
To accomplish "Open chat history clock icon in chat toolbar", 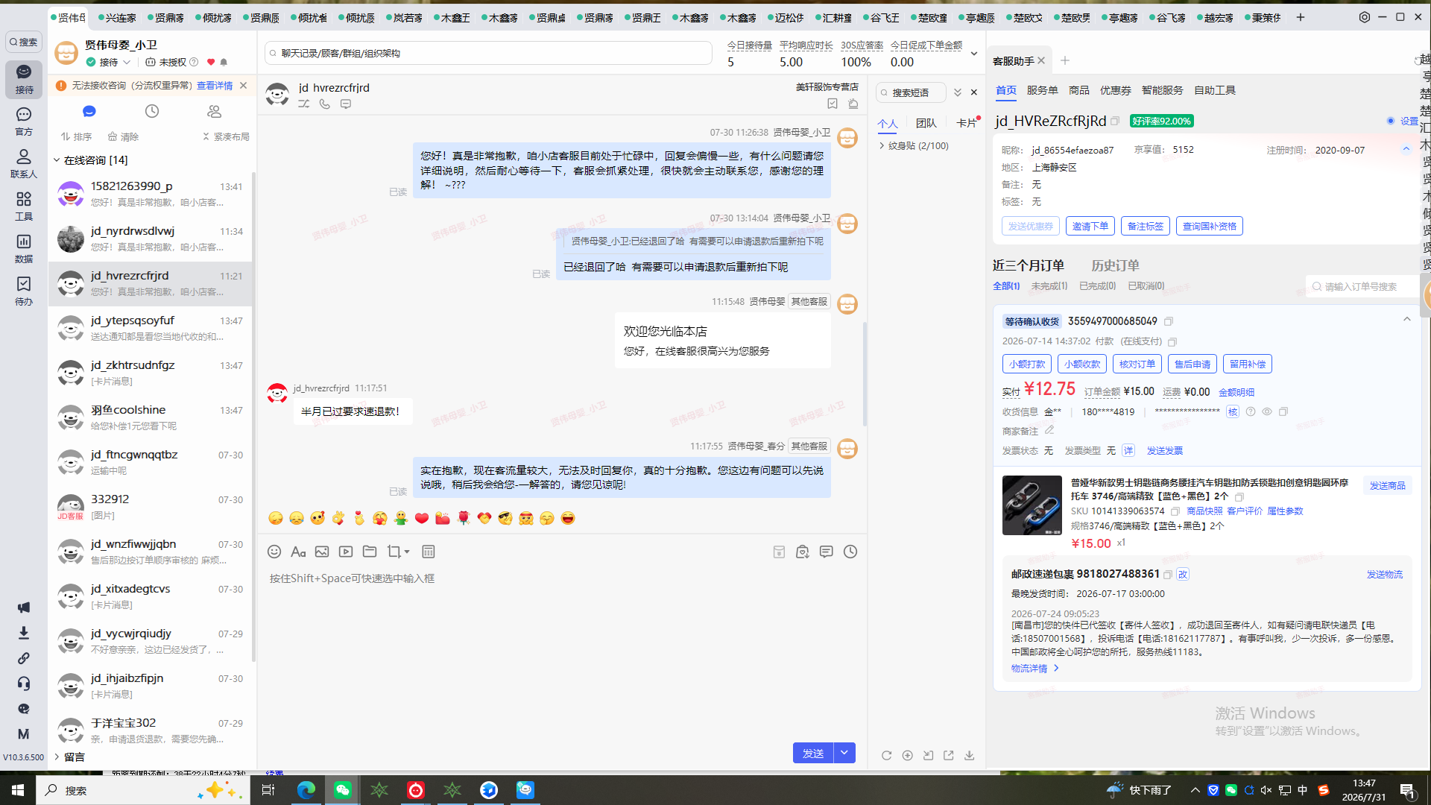I will [x=850, y=552].
